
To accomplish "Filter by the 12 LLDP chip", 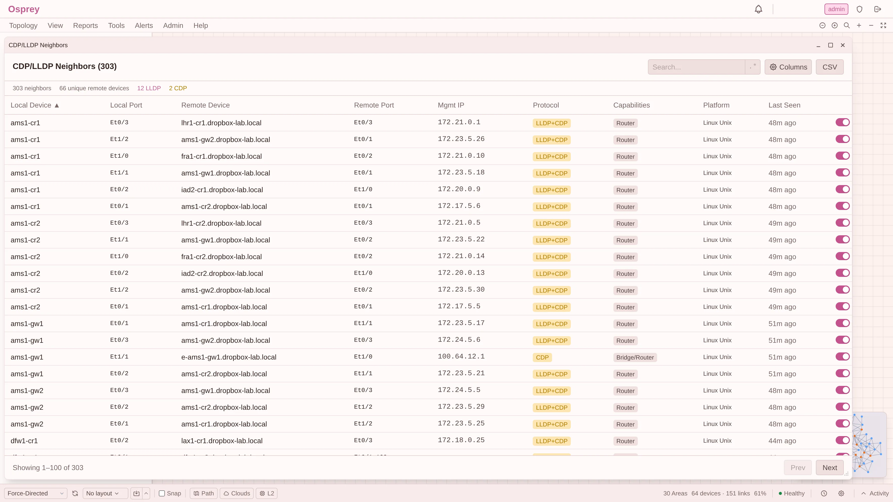I will tap(149, 88).
